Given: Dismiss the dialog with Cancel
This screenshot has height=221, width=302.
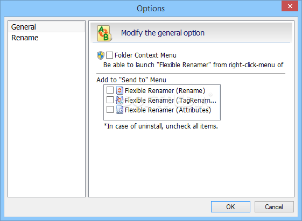Looking at the screenshot, I should point(274,207).
